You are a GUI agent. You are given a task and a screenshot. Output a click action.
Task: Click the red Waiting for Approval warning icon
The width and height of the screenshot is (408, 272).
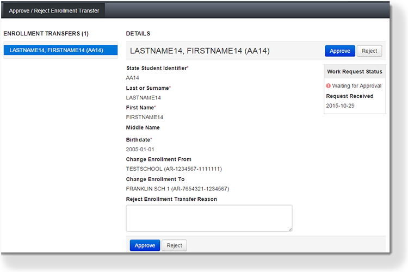pyautogui.click(x=329, y=86)
